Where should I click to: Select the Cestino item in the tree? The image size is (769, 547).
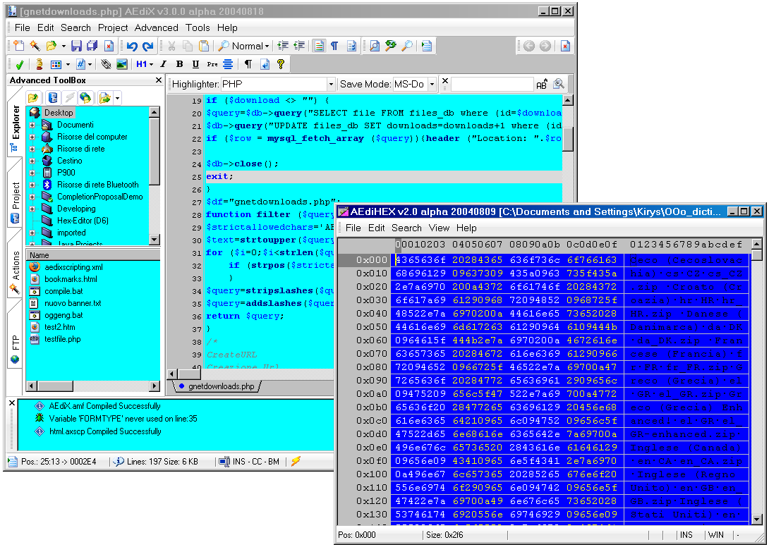70,161
